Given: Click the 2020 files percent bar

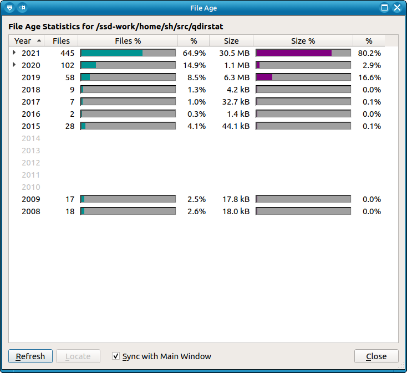Looking at the screenshot, I should pyautogui.click(x=128, y=65).
